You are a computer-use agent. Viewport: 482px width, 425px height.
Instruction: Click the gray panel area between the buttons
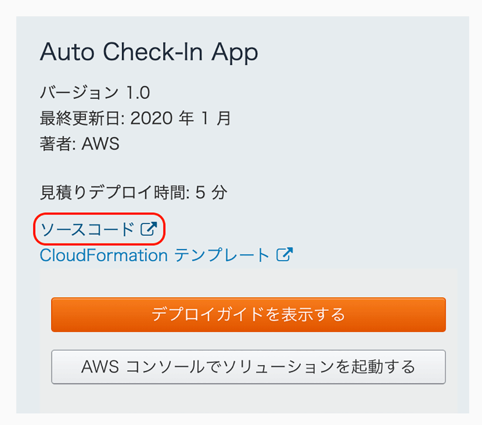tap(248, 341)
